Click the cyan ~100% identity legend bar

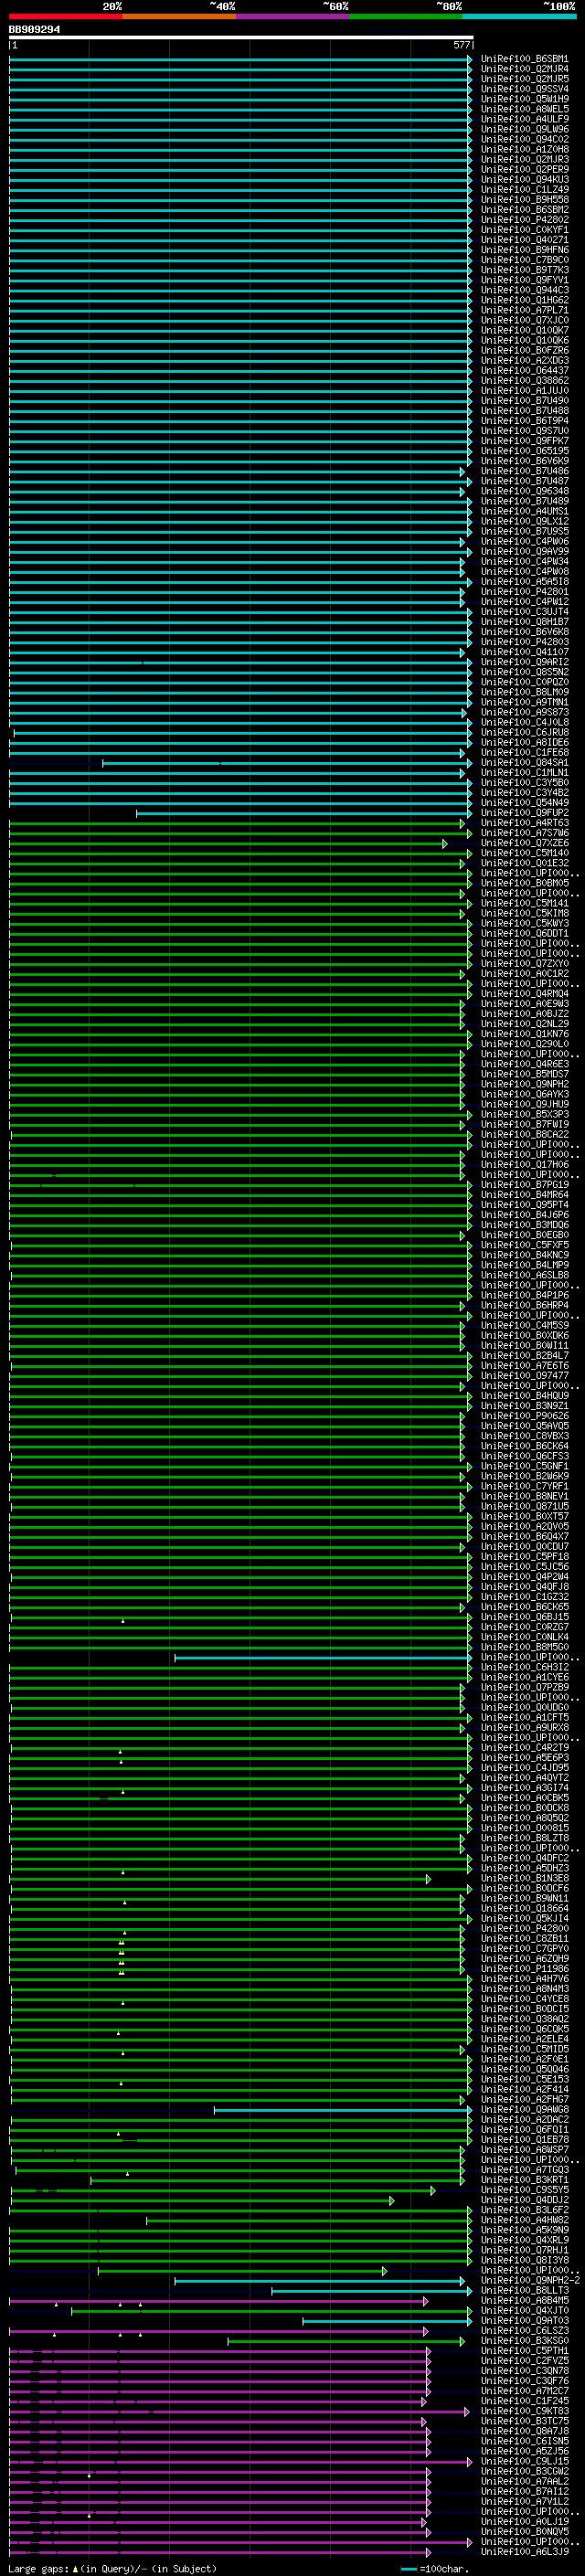[519, 16]
